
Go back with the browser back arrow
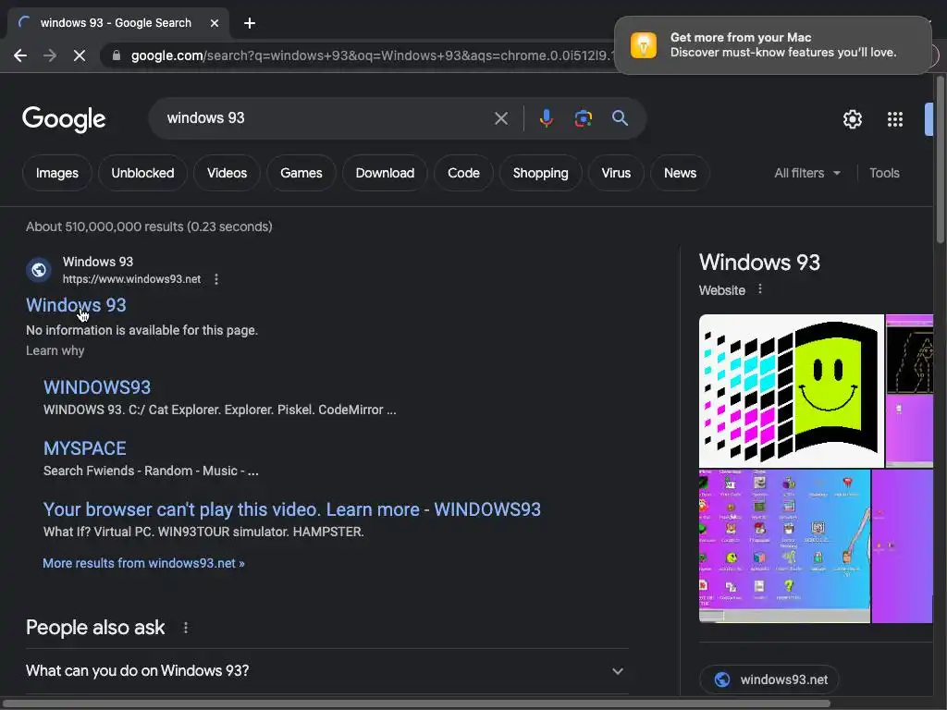pyautogui.click(x=20, y=55)
